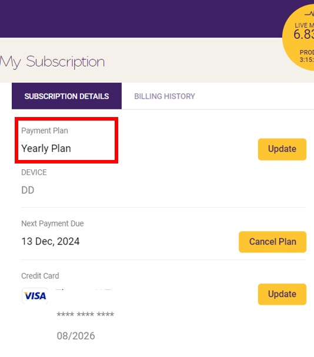Click the Credit Card label

coord(40,276)
